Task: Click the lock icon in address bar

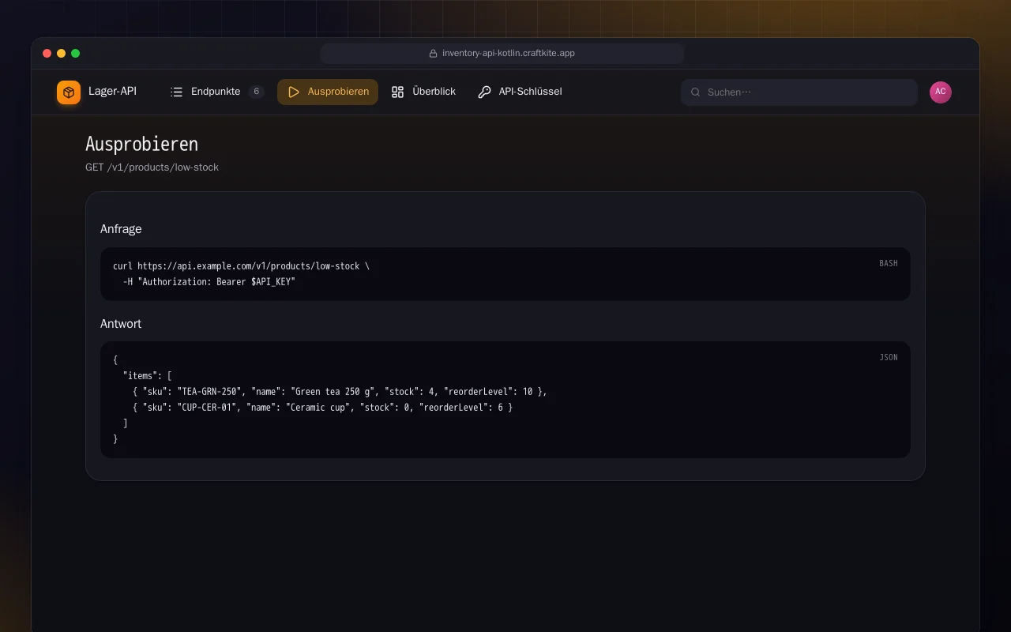Action: (x=433, y=54)
